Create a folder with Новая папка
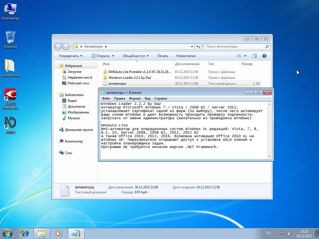This screenshot has height=239, width=319. pos(186,56)
